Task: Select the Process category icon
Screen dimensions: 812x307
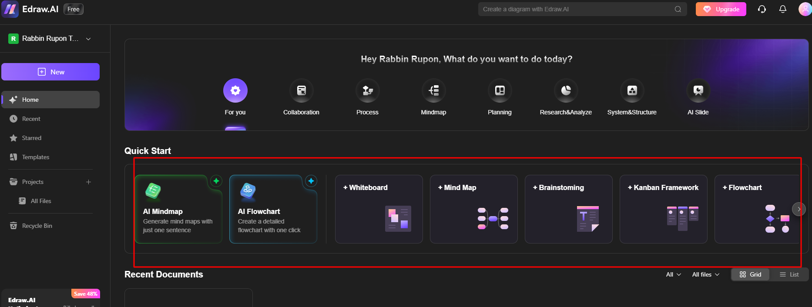Action: [x=368, y=90]
